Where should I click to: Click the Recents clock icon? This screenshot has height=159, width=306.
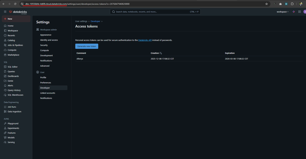[x=5, y=36]
